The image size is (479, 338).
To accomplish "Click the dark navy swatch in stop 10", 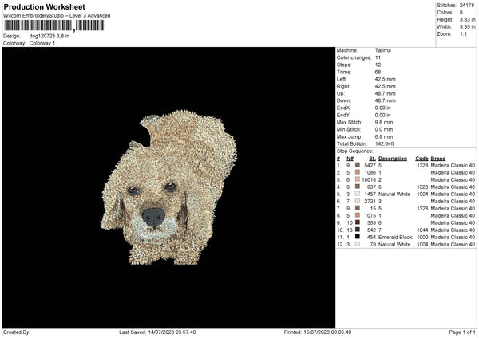I will coord(358,230).
